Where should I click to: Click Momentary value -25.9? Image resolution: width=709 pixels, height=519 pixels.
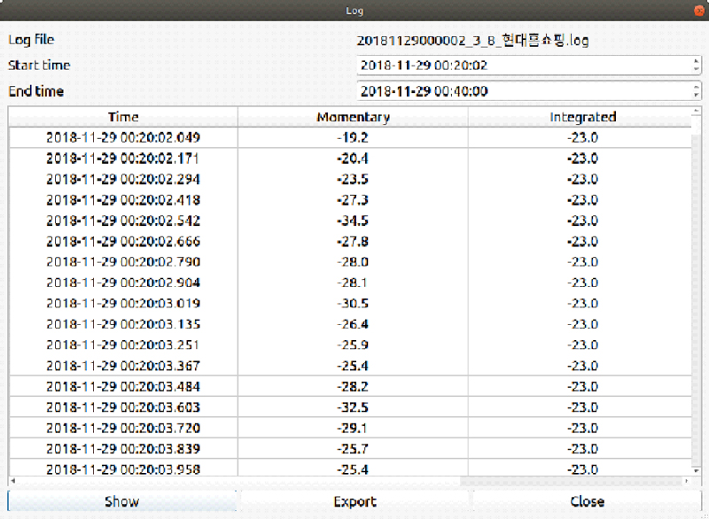coord(353,345)
